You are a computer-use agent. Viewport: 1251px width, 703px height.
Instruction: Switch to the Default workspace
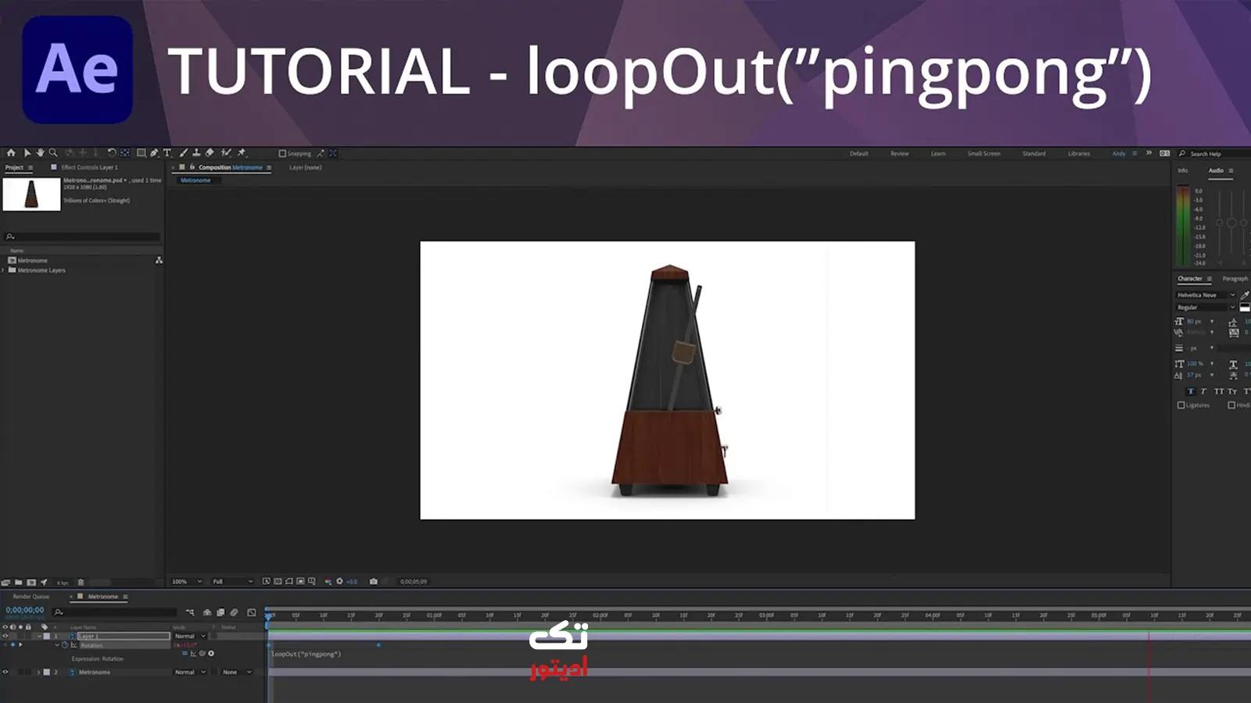[858, 153]
